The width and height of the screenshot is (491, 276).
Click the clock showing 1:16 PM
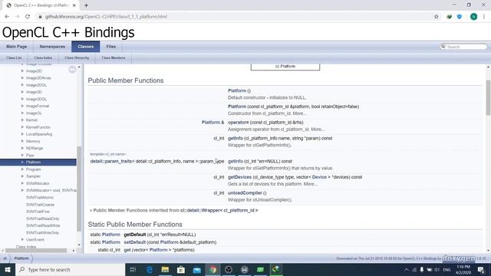[x=463, y=267]
